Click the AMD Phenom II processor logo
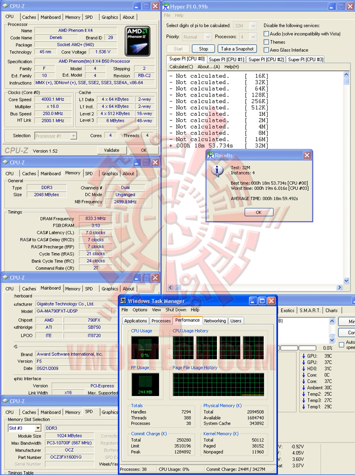The width and height of the screenshot is (355, 475). (138, 41)
